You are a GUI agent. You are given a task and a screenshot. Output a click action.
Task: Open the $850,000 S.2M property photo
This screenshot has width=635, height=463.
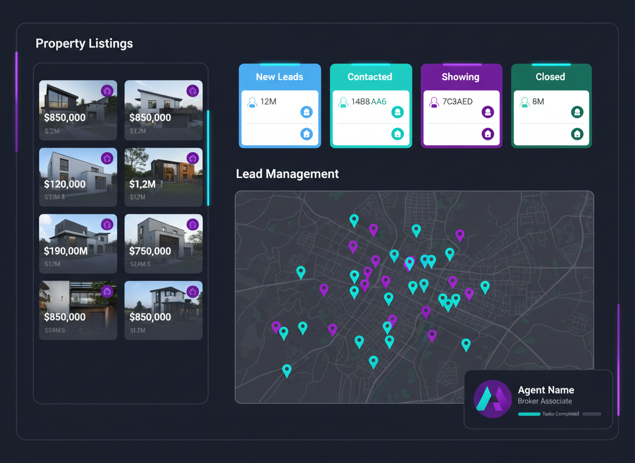click(x=78, y=110)
